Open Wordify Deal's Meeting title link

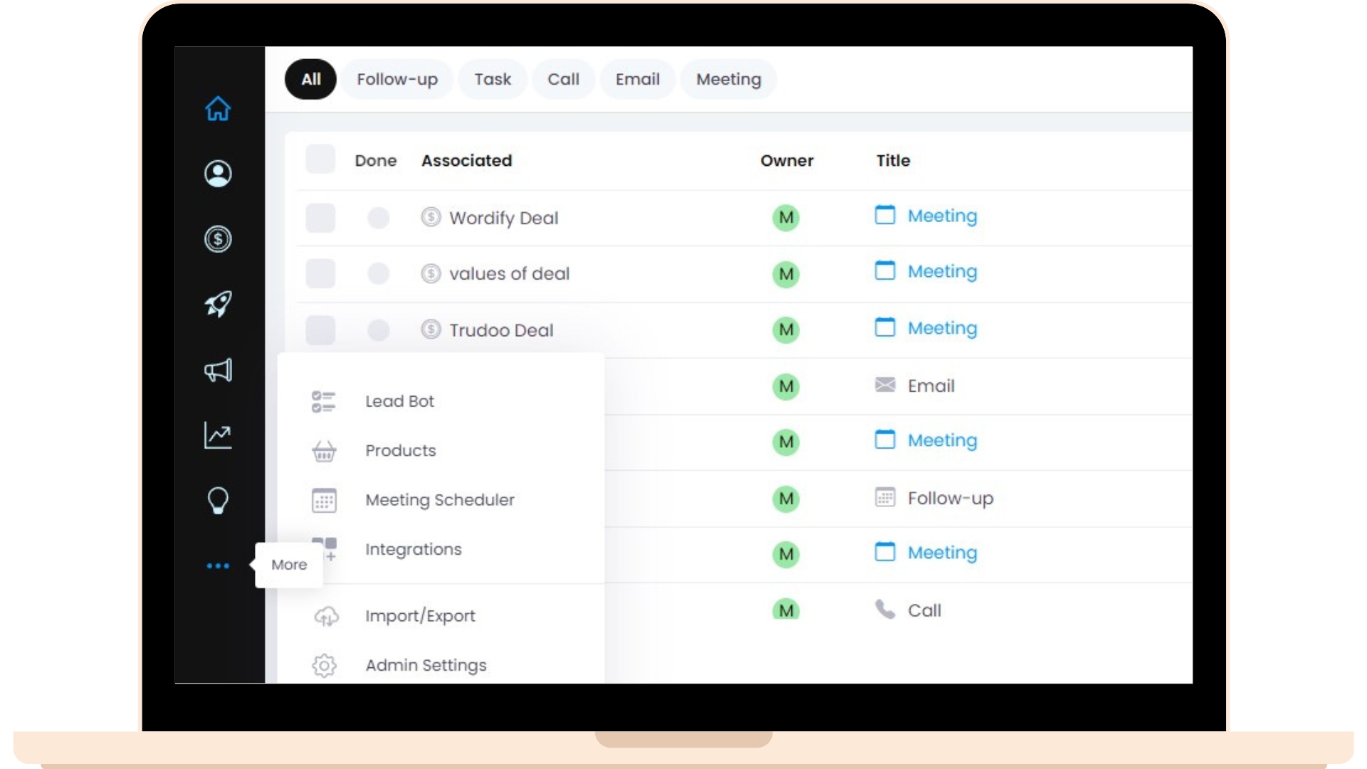point(941,216)
